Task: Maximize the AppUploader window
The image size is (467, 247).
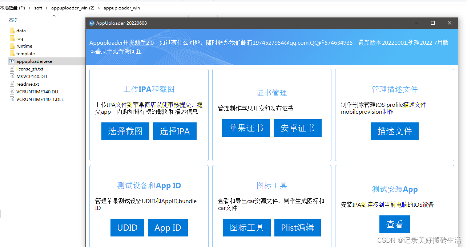Action: 433,23
